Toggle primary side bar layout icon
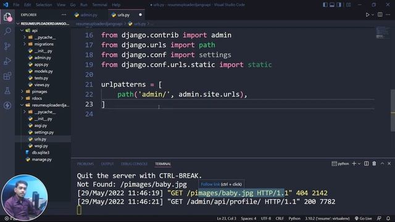This screenshot has width=395, height=222. pos(325,4)
